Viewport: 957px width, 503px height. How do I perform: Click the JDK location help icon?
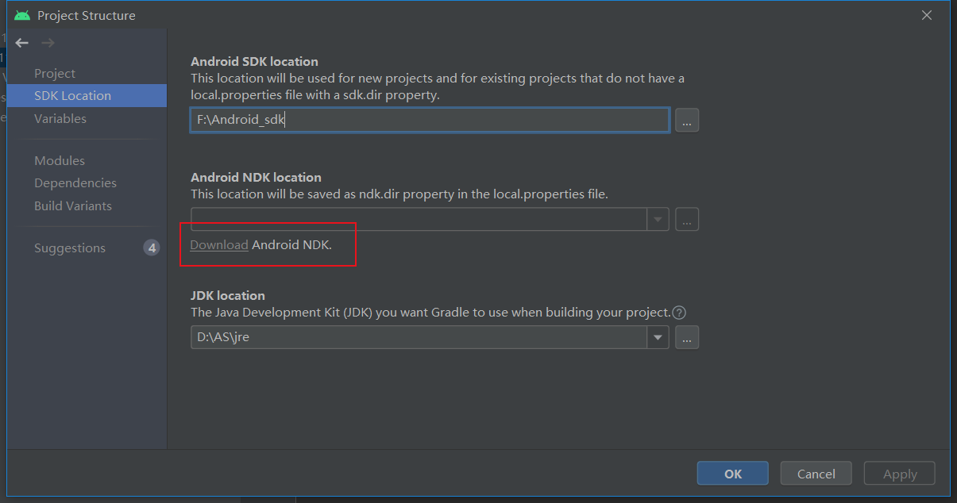coord(679,313)
